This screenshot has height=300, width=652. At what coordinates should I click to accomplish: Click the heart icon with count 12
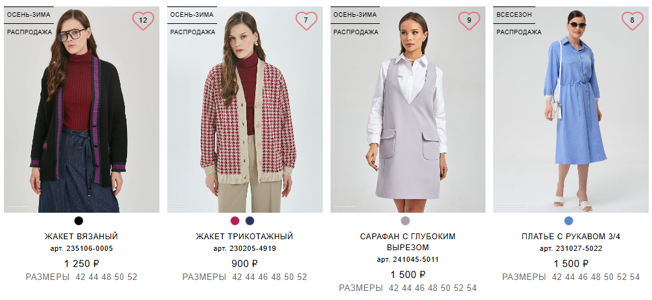143,21
